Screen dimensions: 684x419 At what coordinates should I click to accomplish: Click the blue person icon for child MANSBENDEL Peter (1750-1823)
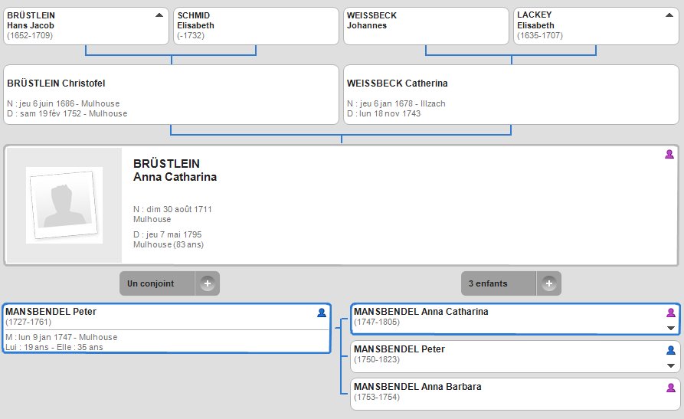[671, 350]
